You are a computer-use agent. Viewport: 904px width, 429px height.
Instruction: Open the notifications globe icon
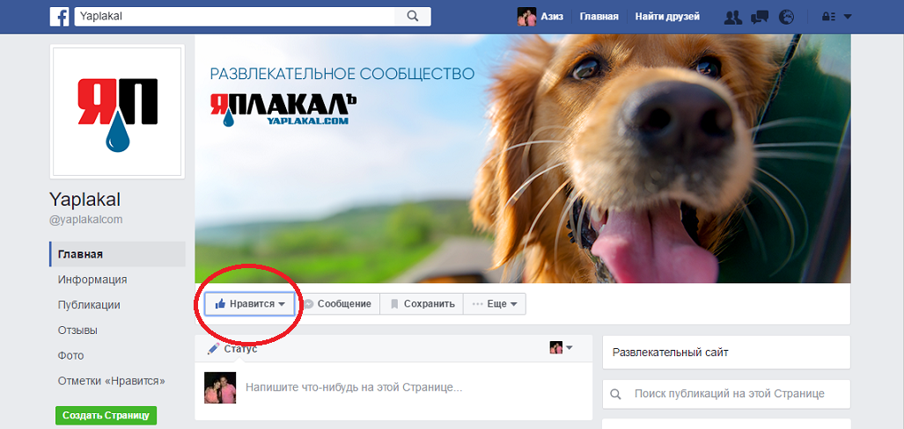click(x=786, y=18)
